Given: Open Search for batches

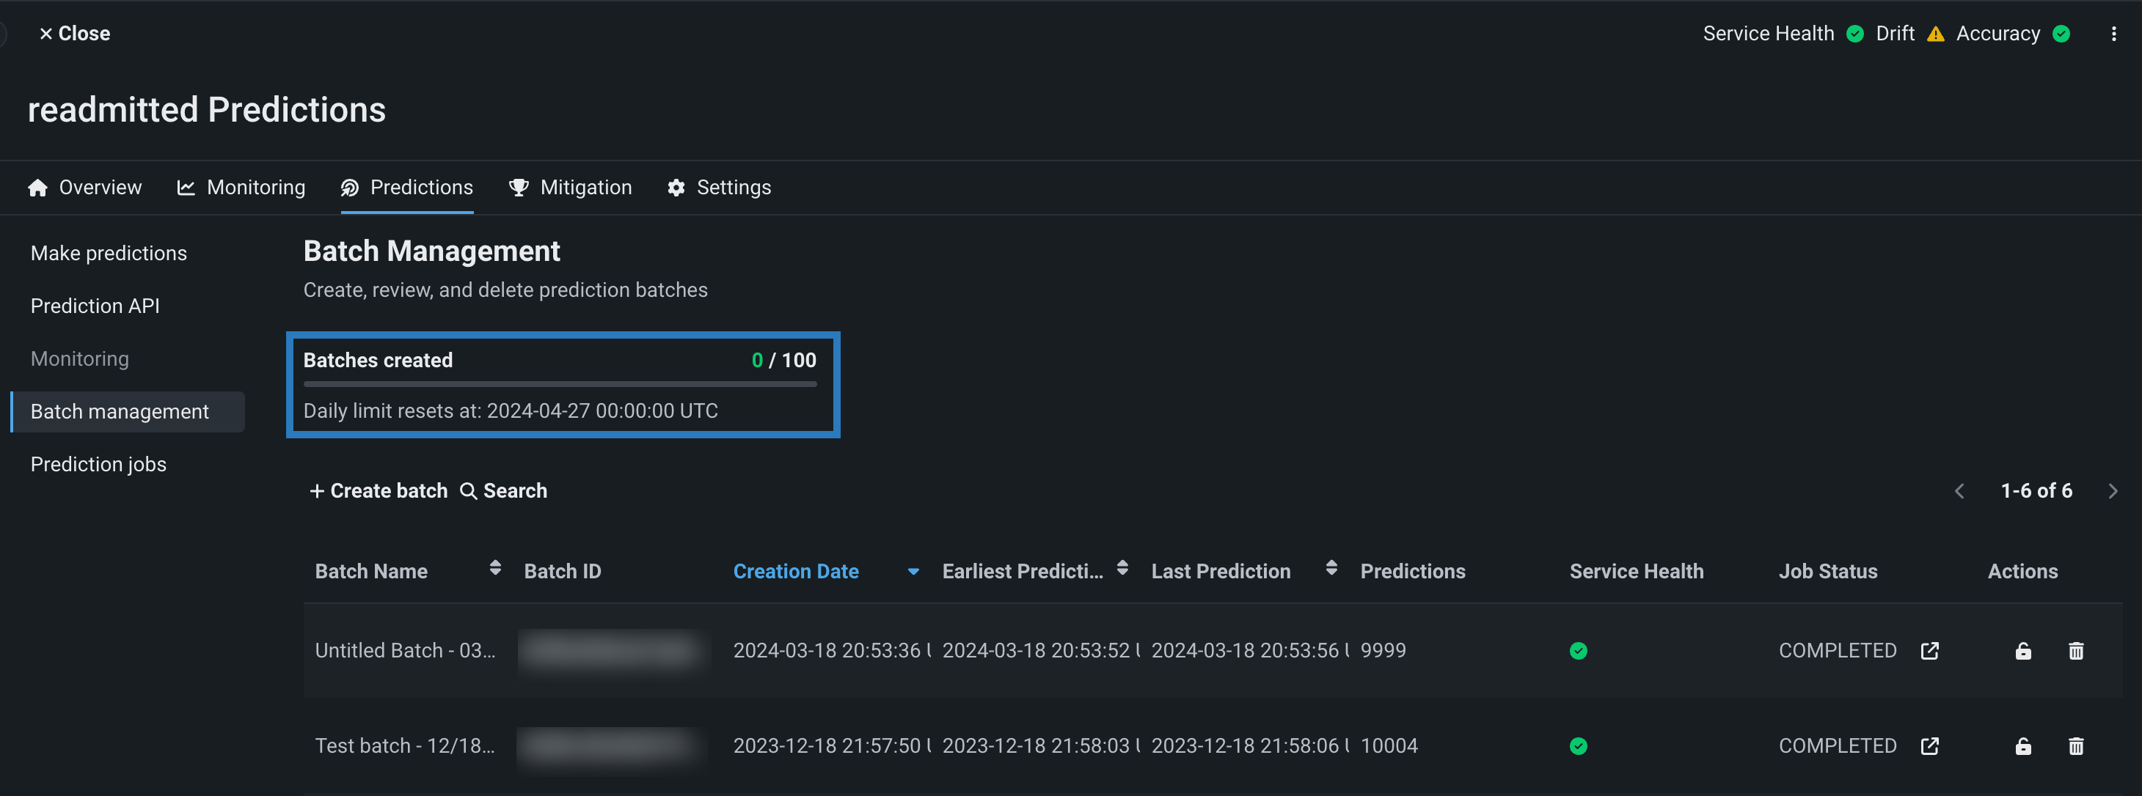Looking at the screenshot, I should (504, 491).
